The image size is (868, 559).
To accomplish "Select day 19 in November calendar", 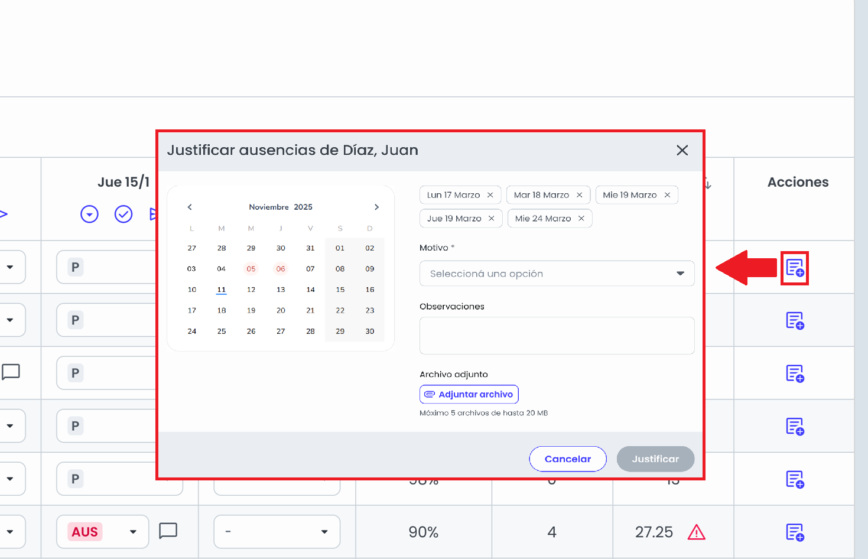I will tap(251, 310).
